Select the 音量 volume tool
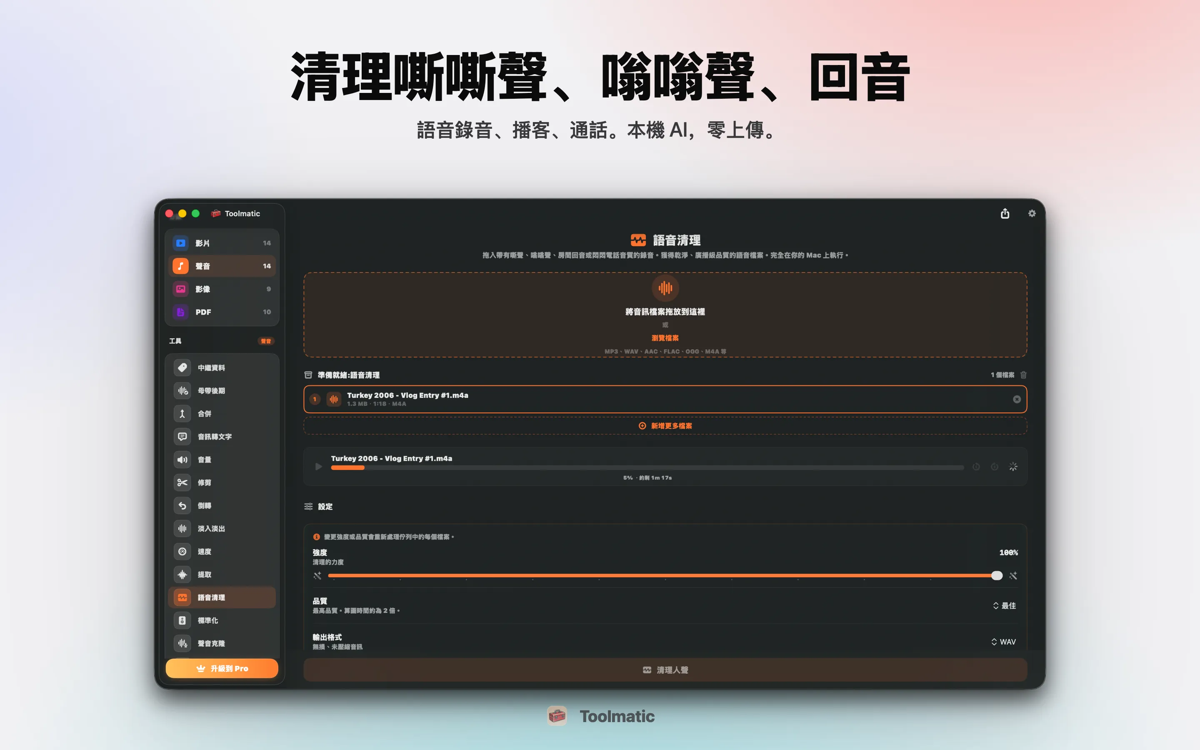Image resolution: width=1200 pixels, height=750 pixels. 222,459
